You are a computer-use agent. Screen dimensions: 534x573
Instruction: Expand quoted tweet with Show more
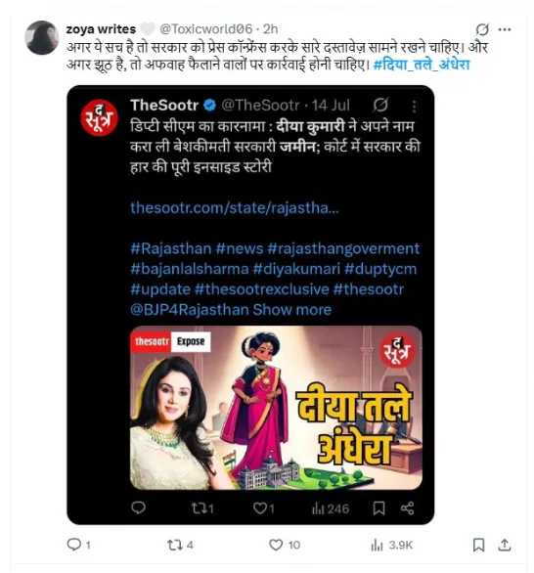(291, 310)
